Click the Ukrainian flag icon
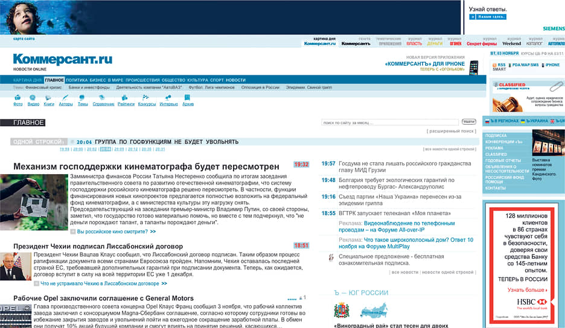Screen dimensions: 565x328 [523, 121]
